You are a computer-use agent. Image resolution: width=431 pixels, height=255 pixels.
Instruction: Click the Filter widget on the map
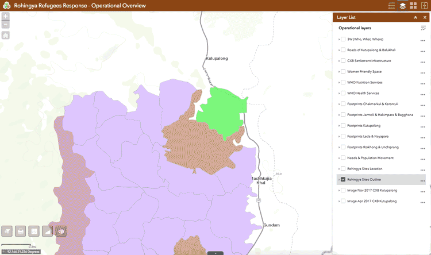pyautogui.click(x=7, y=231)
